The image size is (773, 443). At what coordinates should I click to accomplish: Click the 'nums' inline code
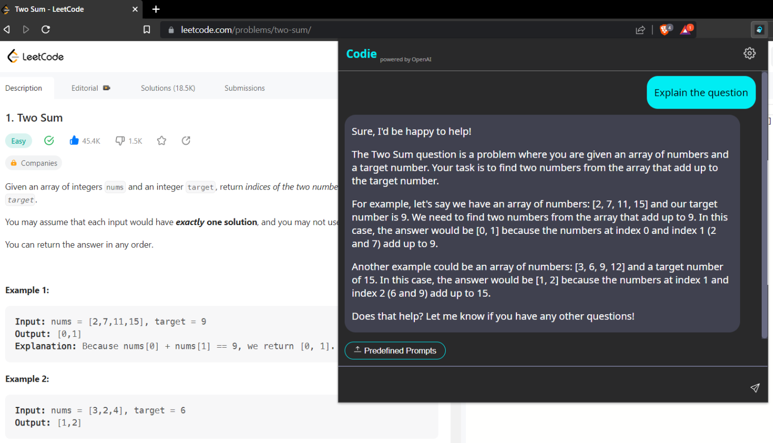pos(115,187)
